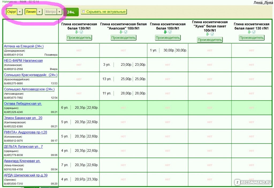Click the '7 уп.' quantity for Авангард Ключевая
Screen dimensions: 274x188
65,165
